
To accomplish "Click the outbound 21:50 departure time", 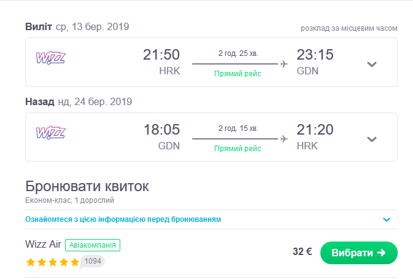I will click(161, 55).
